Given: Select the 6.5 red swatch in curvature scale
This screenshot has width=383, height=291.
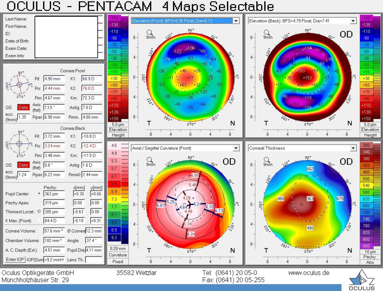Looking at the screenshot, I should (x=114, y=184).
